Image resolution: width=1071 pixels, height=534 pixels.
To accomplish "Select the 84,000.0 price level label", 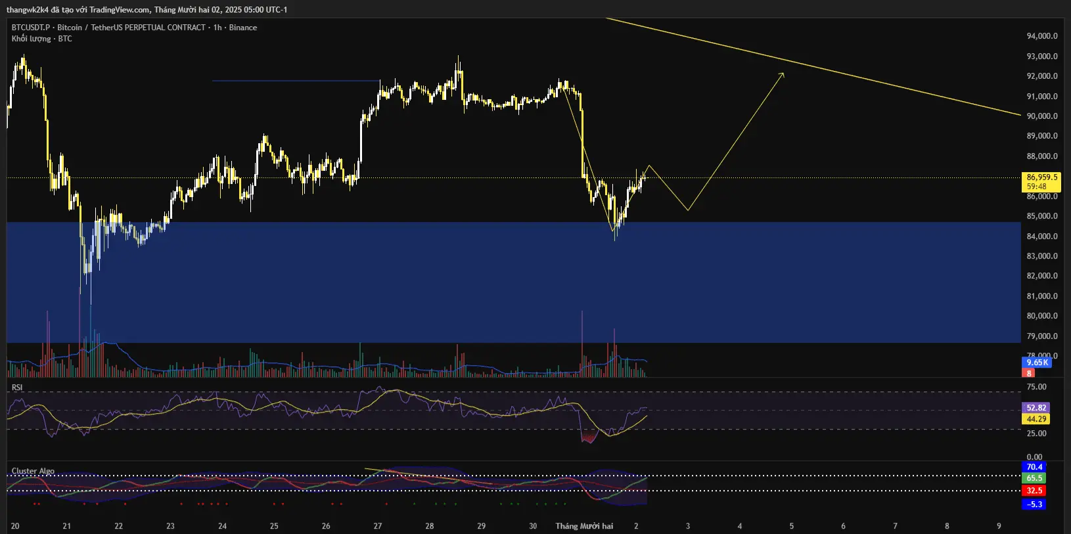I will (x=1042, y=236).
